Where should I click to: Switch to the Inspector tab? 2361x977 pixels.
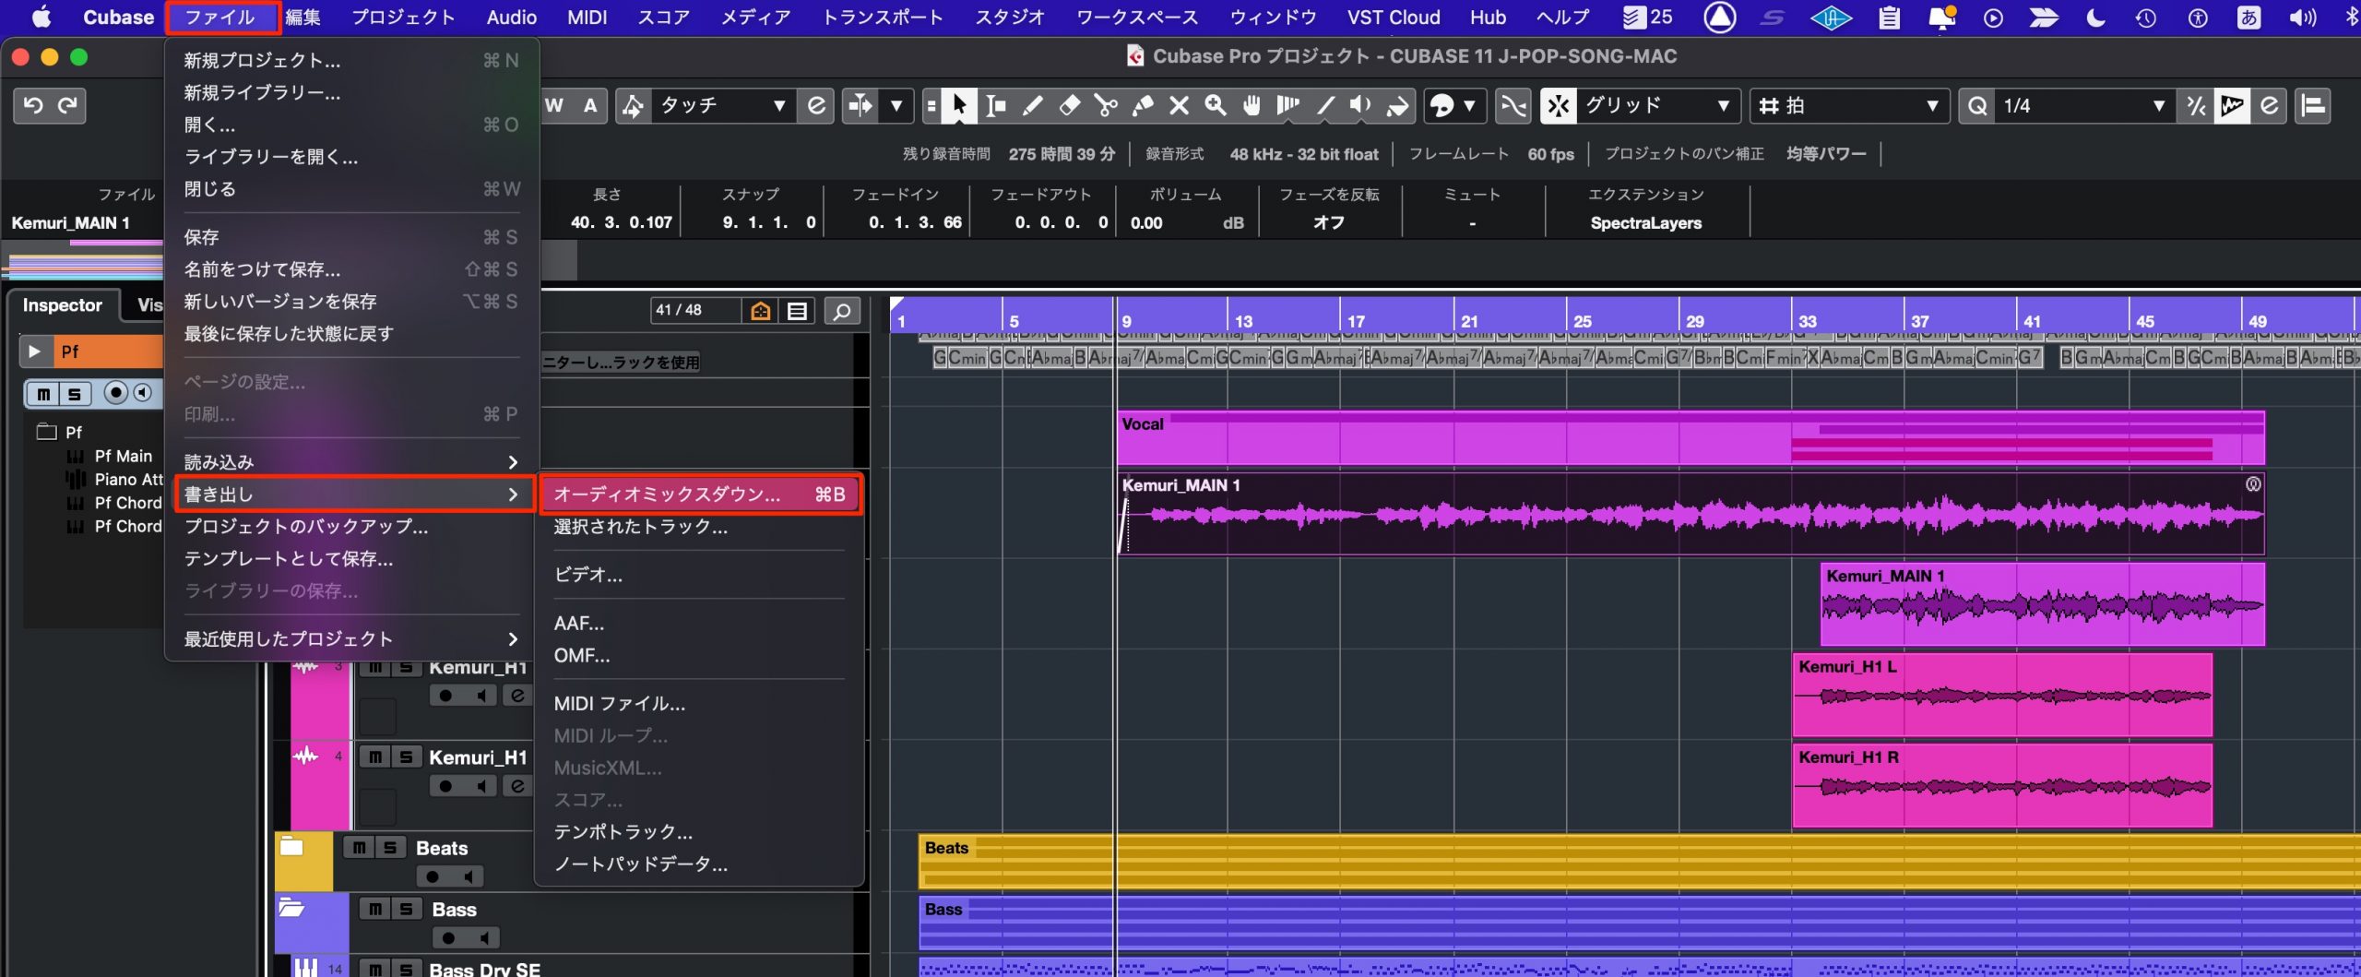tap(63, 305)
